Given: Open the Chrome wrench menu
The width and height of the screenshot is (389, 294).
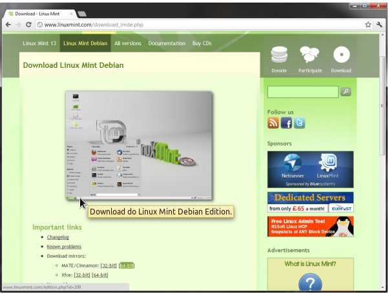Looking at the screenshot, I should 379,25.
